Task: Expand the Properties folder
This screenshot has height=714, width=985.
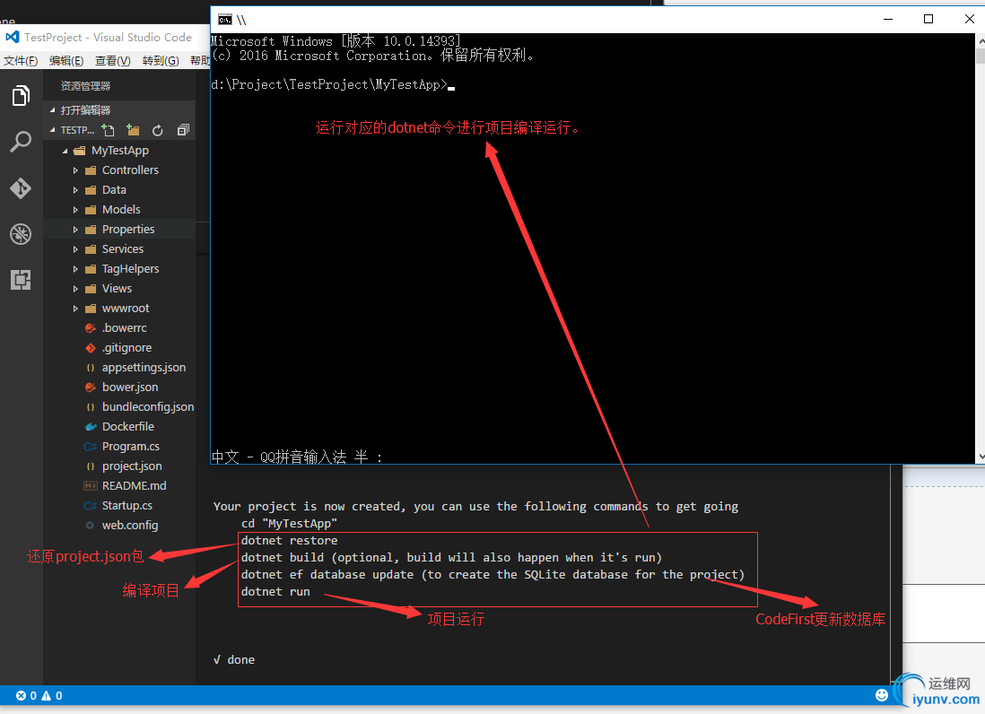Action: click(75, 230)
